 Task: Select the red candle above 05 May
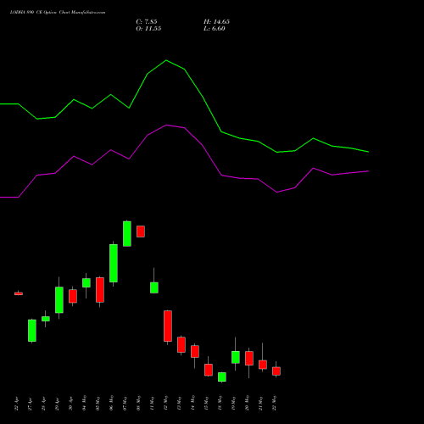pos(100,290)
